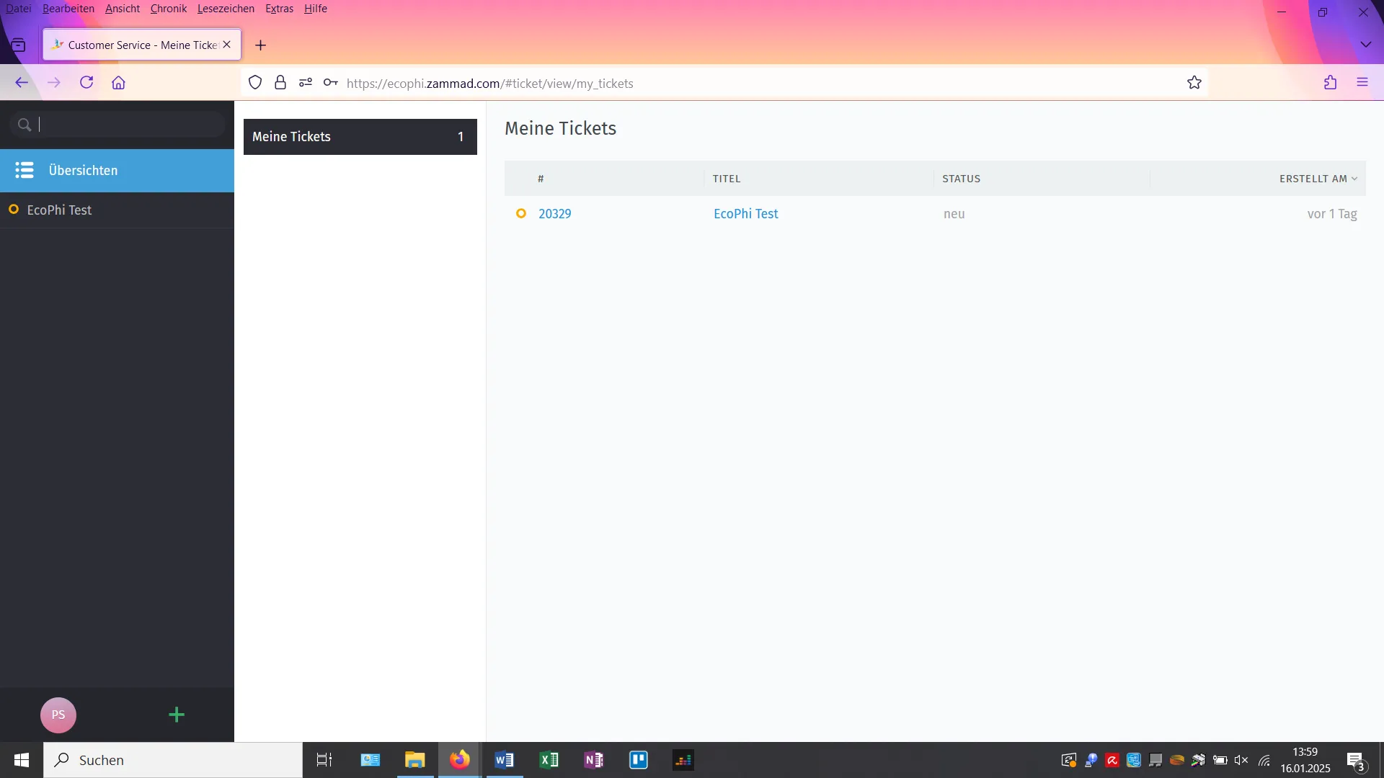Open the Firefox application menu
1384x778 pixels.
pyautogui.click(x=1363, y=82)
